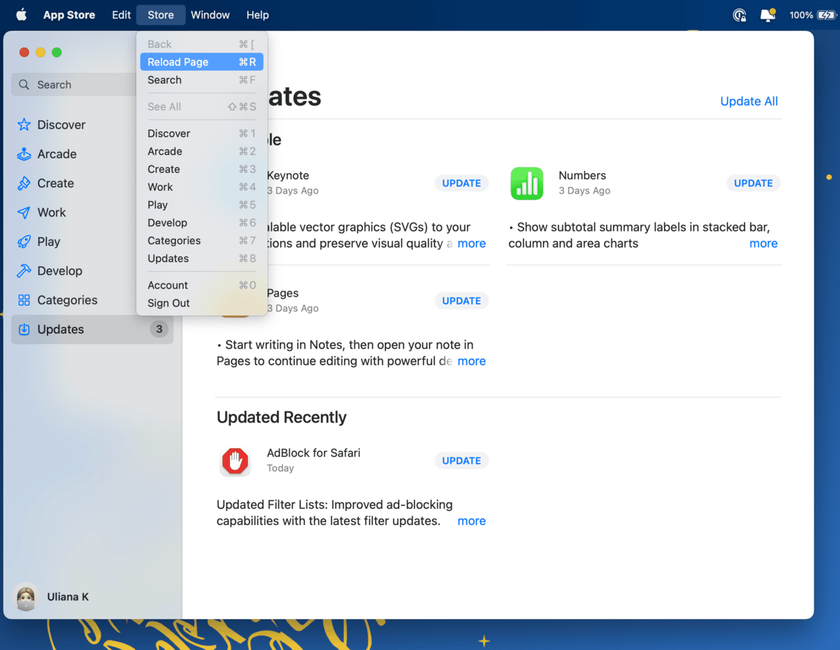Choose Account in the Store menu
840x650 pixels.
point(202,285)
